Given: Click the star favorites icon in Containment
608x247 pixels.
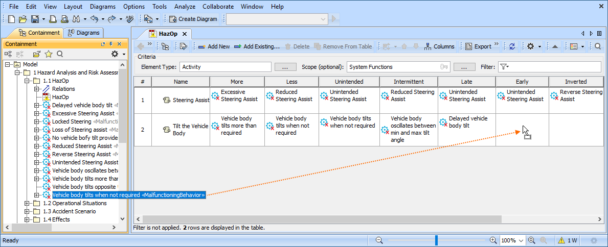Looking at the screenshot, I should [49, 54].
